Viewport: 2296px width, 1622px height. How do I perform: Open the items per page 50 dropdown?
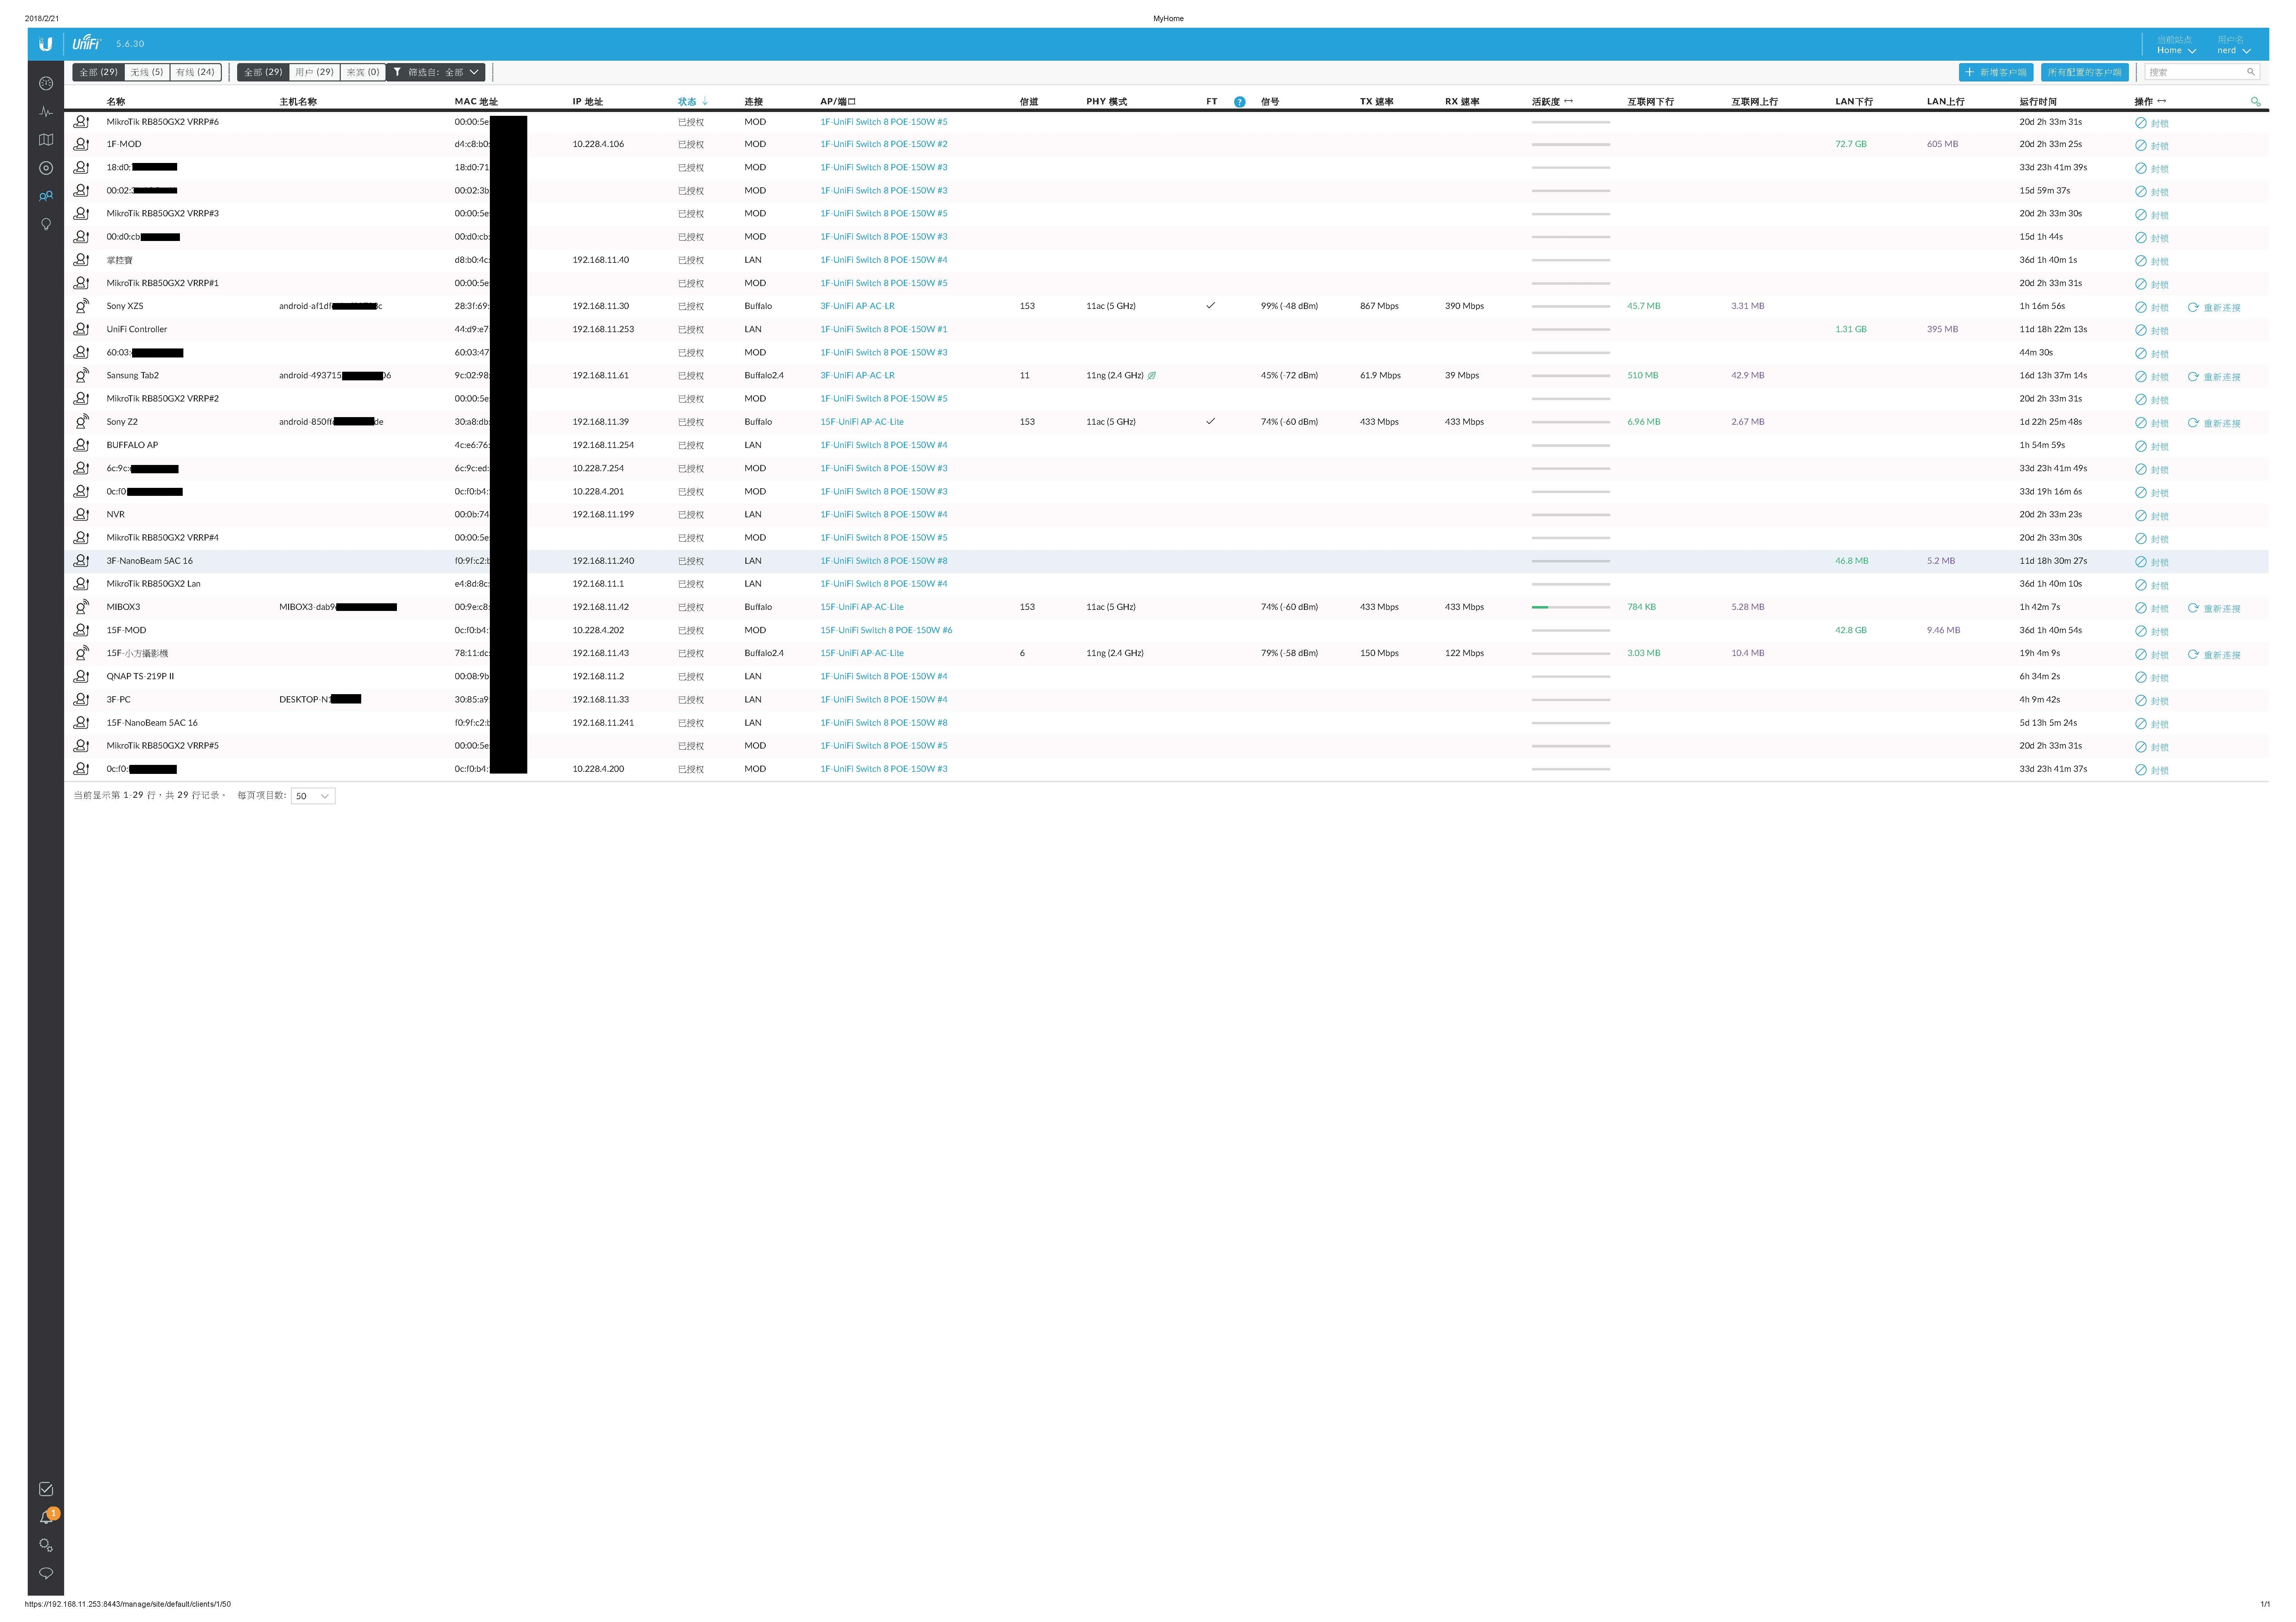pos(313,796)
